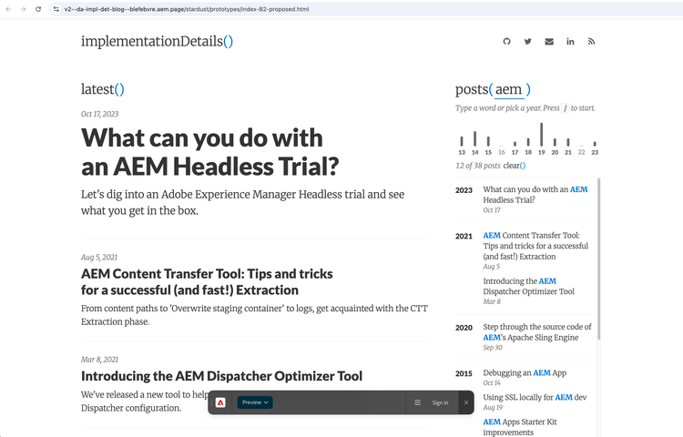Click the latest() section heading

tap(103, 89)
